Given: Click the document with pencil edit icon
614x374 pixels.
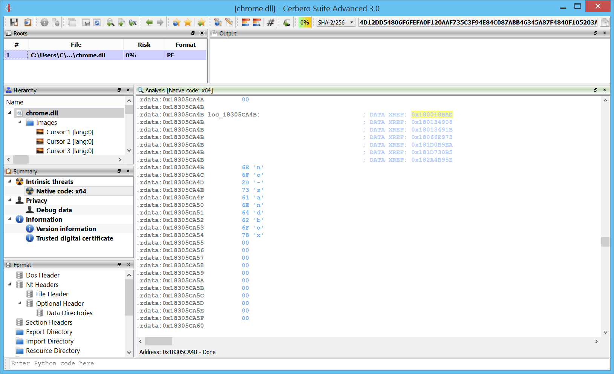Looking at the screenshot, I should pyautogui.click(x=229, y=23).
